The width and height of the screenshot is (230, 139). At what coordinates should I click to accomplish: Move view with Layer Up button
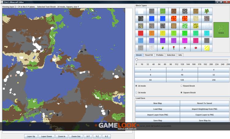(x=31, y=136)
